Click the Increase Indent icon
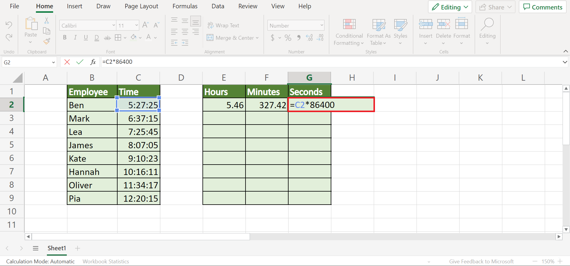Screen dimensions: 570x266 (185, 43)
